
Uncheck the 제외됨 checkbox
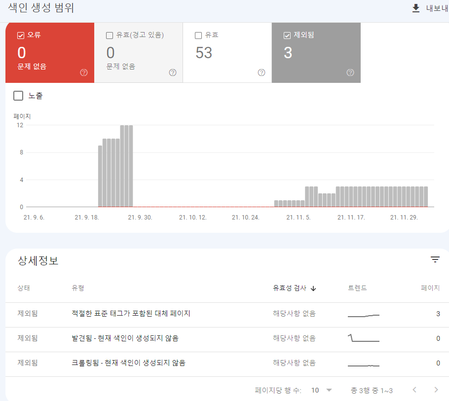click(287, 36)
